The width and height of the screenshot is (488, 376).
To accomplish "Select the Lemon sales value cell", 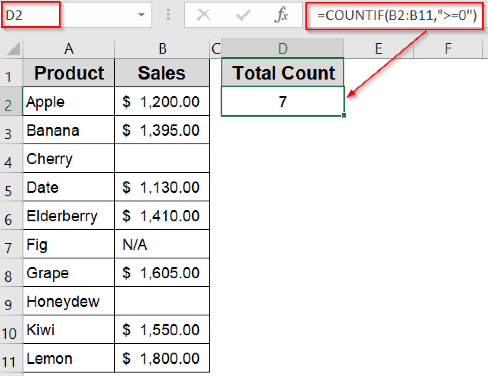I will [x=162, y=358].
